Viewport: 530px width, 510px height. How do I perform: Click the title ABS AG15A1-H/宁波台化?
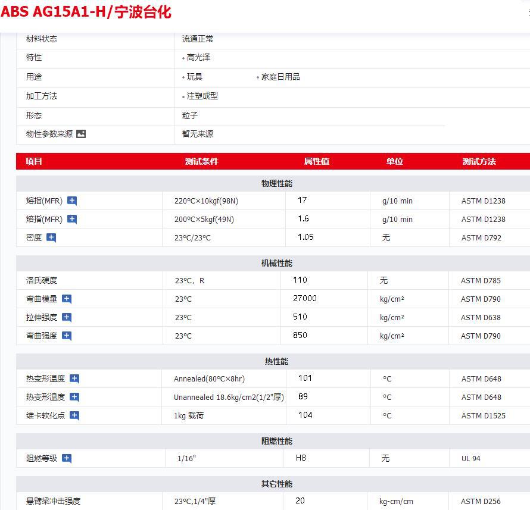tap(86, 12)
